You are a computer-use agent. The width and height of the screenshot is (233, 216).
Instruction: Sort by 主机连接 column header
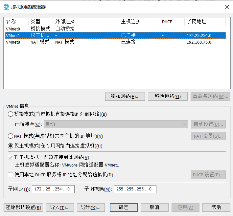[139, 22]
